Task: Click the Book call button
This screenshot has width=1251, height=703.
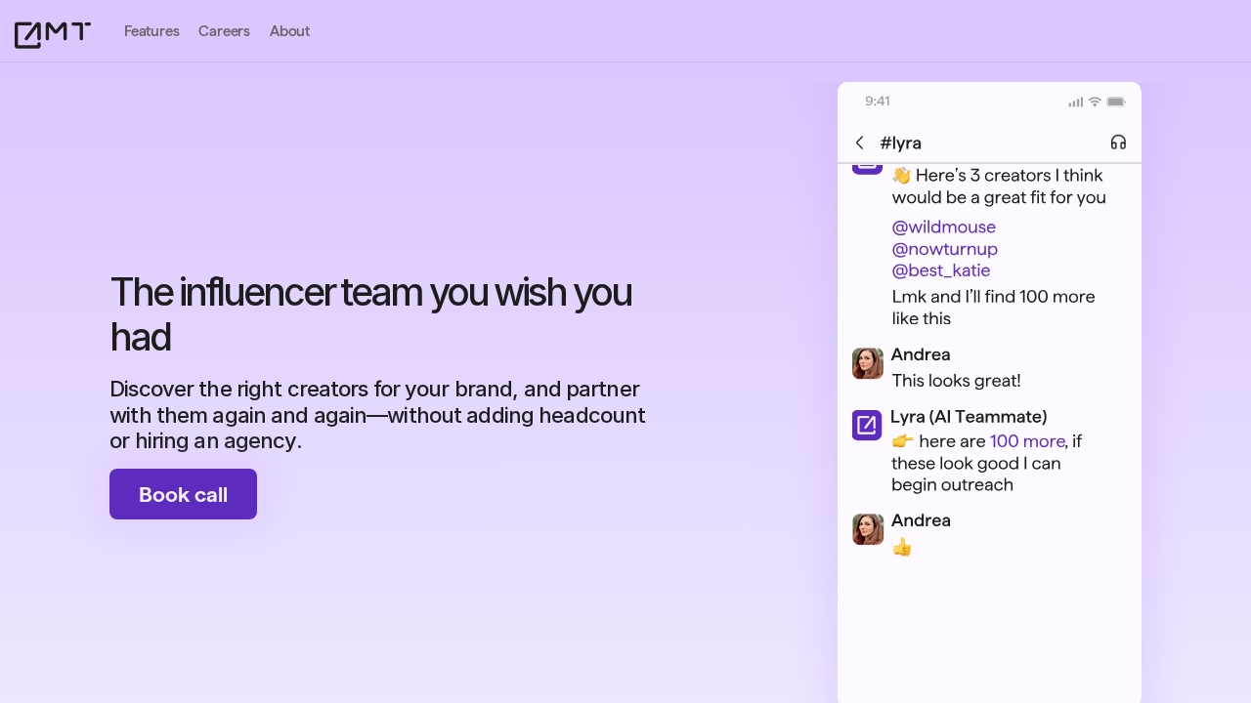Action: pos(183,493)
